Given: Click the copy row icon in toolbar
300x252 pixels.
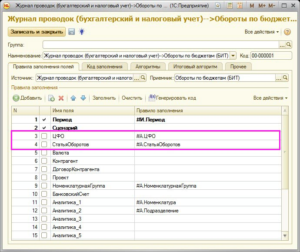Looking at the screenshot, I should pos(51,98).
